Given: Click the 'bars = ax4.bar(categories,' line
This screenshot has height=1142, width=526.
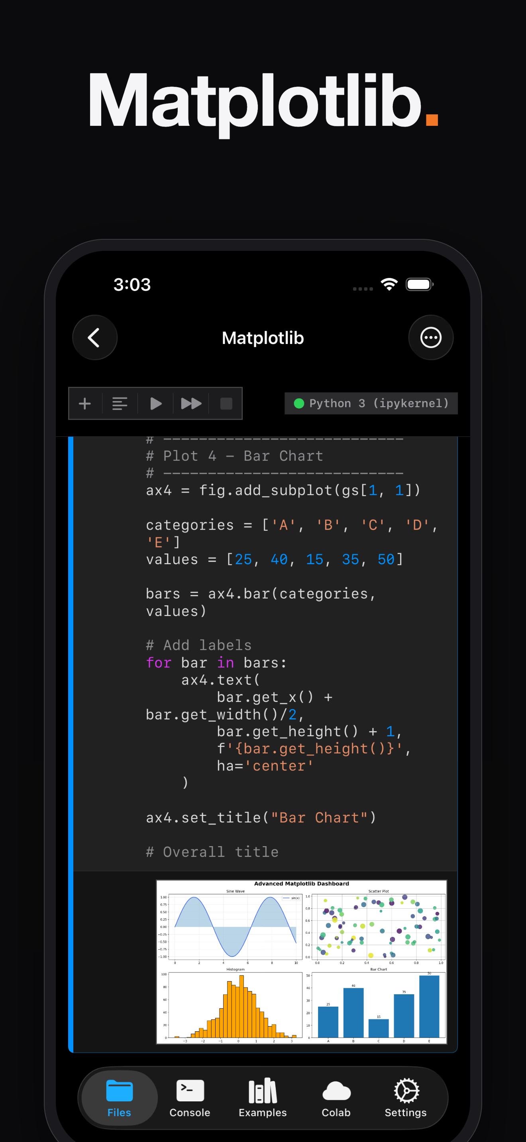Looking at the screenshot, I should tap(261, 594).
